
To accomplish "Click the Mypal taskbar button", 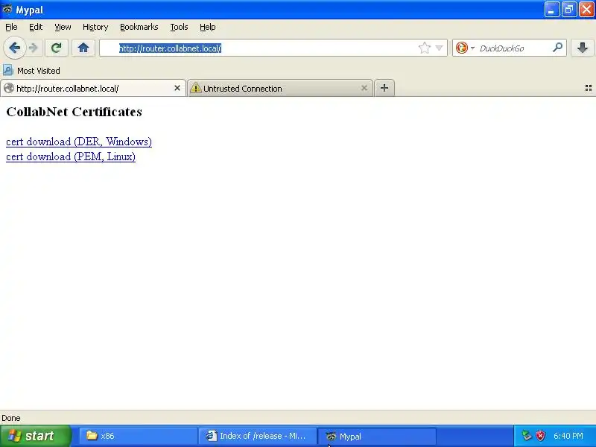I will tap(377, 436).
